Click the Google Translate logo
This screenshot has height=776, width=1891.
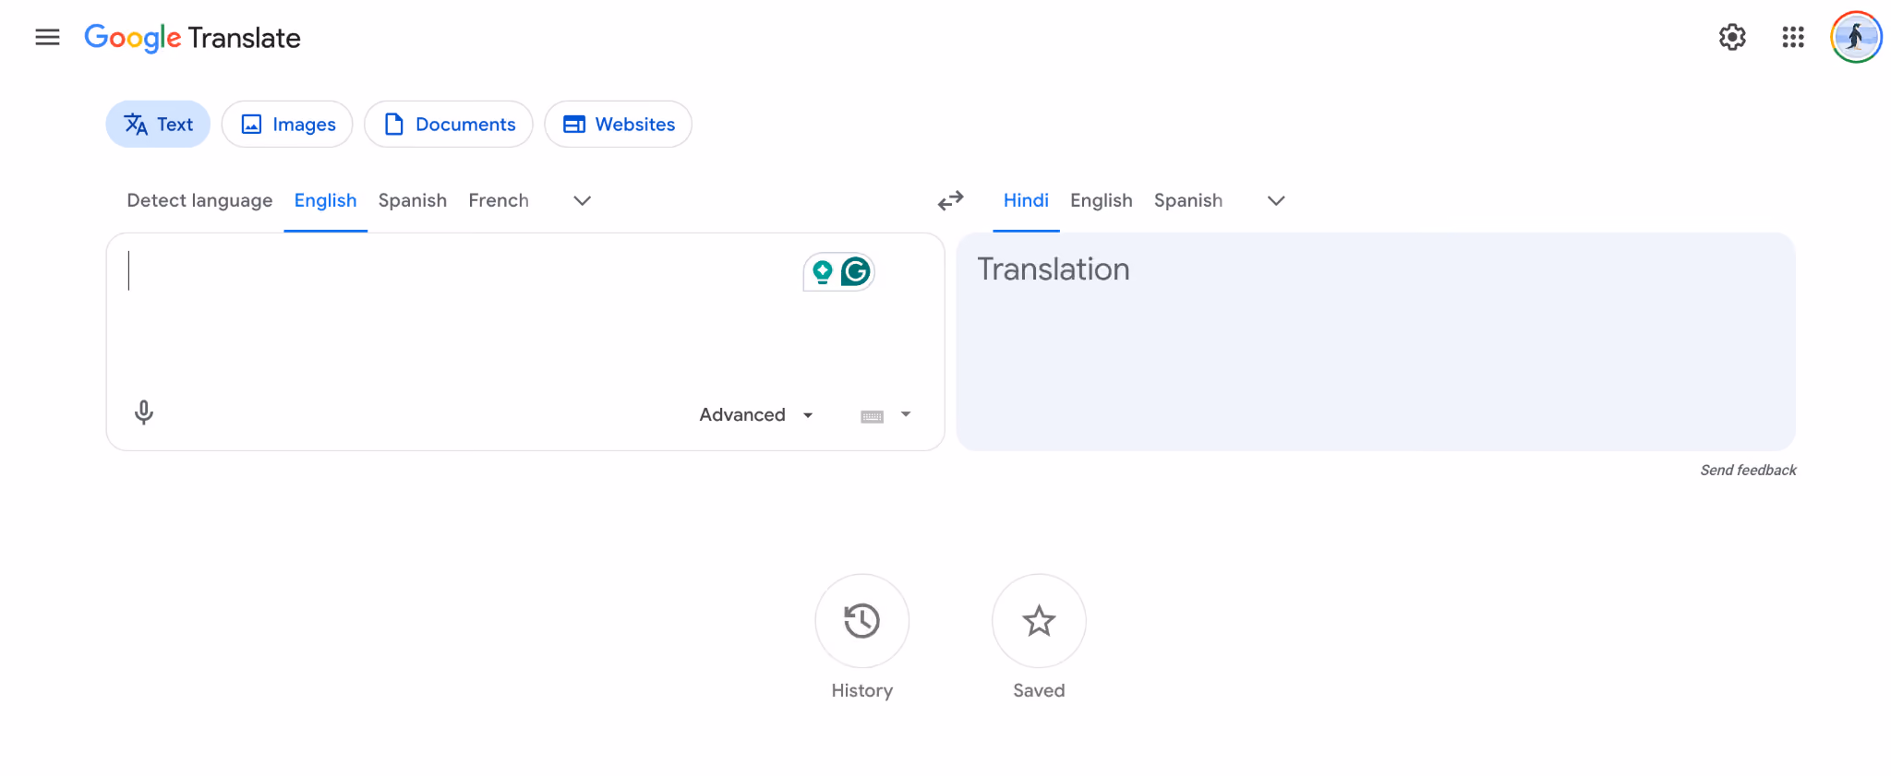tap(192, 38)
